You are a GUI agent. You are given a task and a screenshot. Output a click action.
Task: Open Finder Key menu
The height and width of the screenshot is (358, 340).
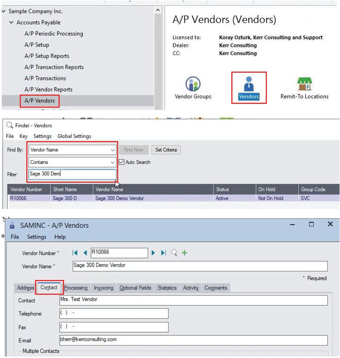(24, 136)
